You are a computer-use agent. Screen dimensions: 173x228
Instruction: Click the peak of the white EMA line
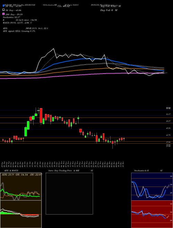coord(54,49)
